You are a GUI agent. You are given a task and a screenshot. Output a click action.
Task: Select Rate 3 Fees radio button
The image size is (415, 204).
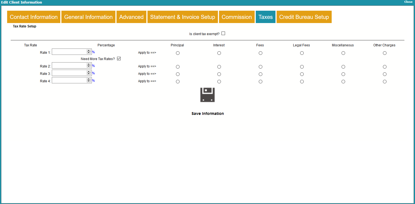click(x=260, y=74)
